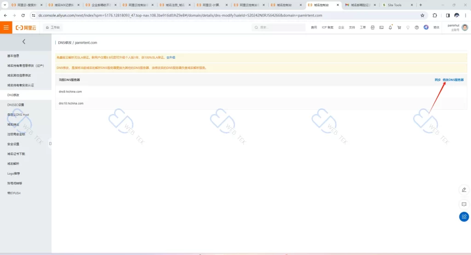Image resolution: width=471 pixels, height=255 pixels.
Task: Open the notifications bell
Action: tap(390, 28)
